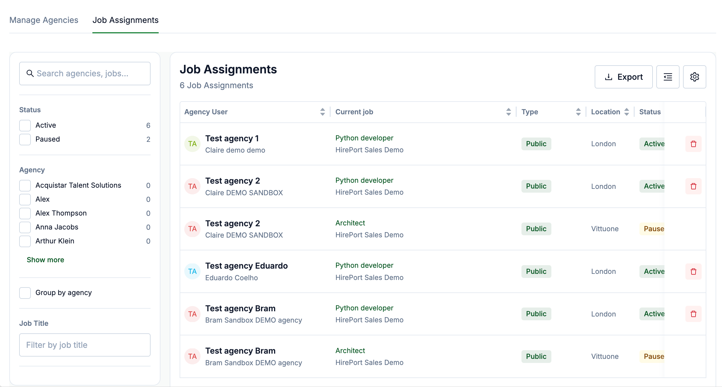Sort by the Type column
The width and height of the screenshot is (722, 387).
click(578, 112)
